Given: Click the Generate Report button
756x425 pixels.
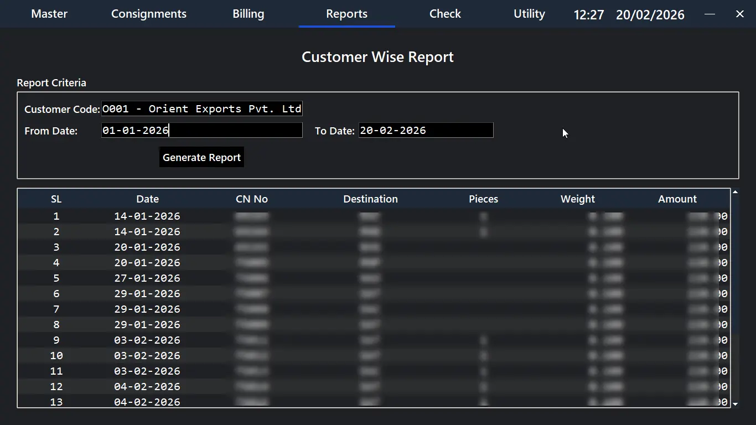Looking at the screenshot, I should coord(201,157).
